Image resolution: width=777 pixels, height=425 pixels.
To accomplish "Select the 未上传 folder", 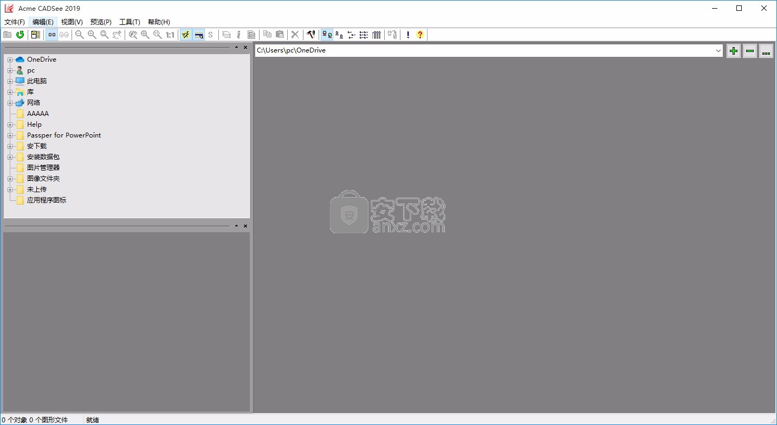I will tap(37, 189).
